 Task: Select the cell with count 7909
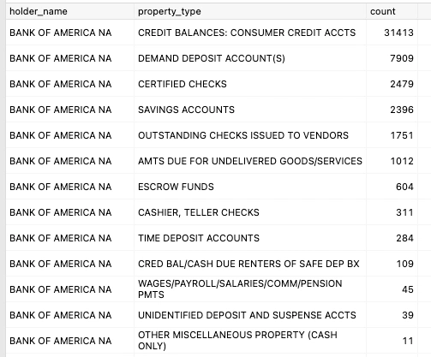pyautogui.click(x=392, y=58)
